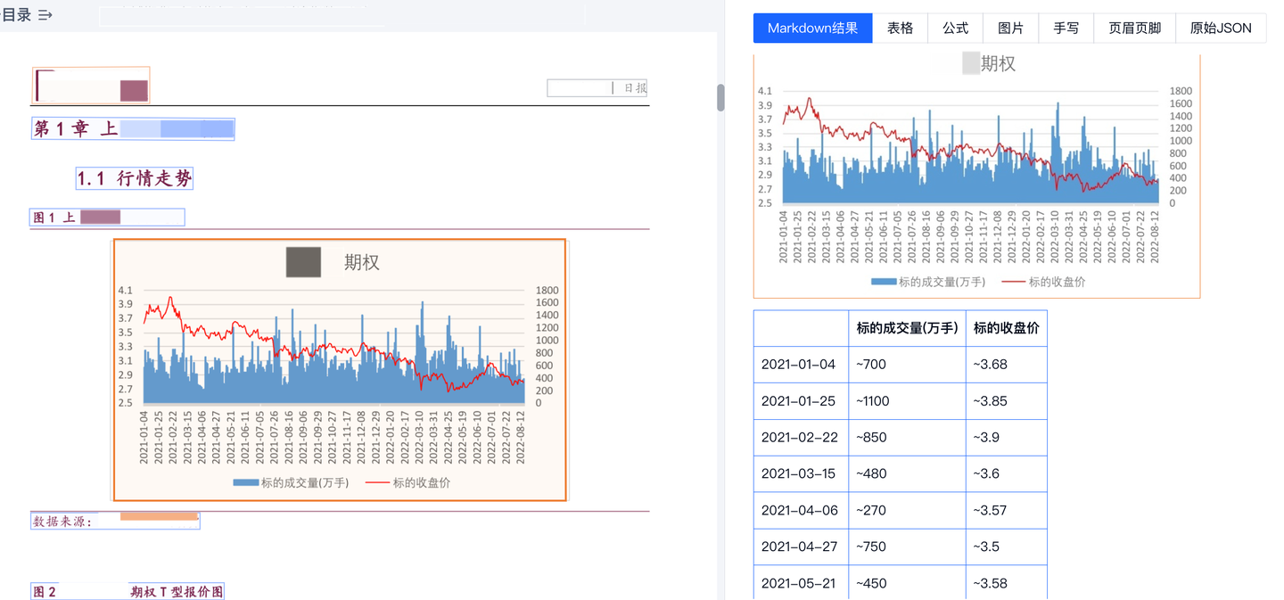Screen dimensions: 1284x600
Task: View the 图片 tab
Action: click(1009, 28)
